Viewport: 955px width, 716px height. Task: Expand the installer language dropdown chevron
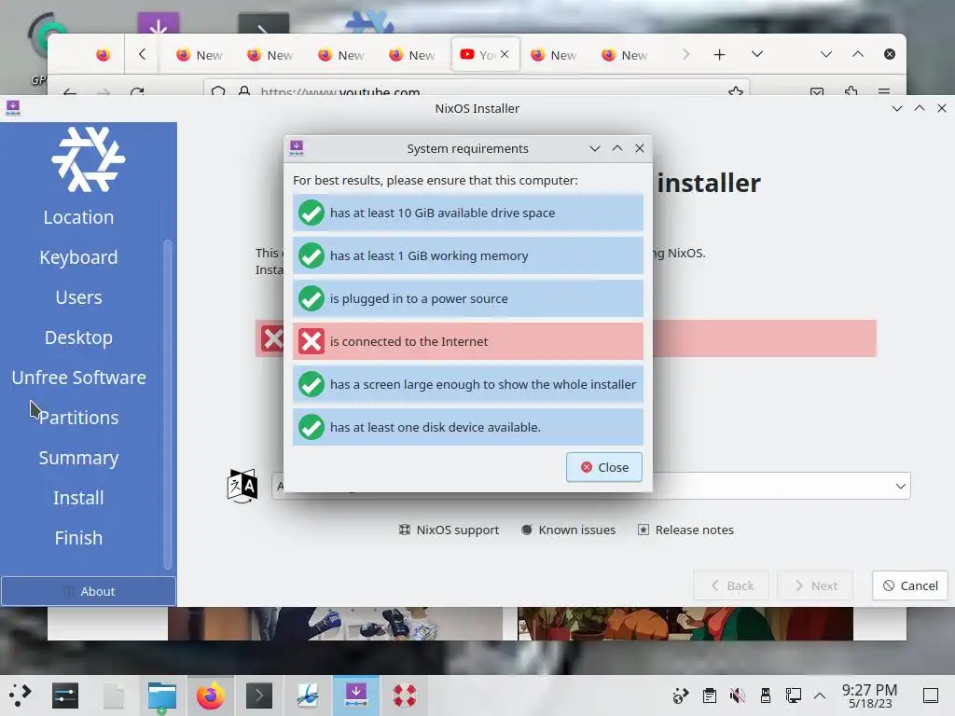coord(901,486)
